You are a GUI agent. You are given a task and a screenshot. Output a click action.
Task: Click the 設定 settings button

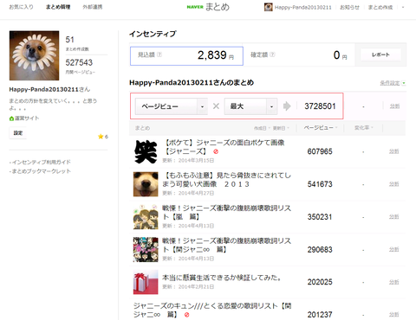tap(18, 133)
